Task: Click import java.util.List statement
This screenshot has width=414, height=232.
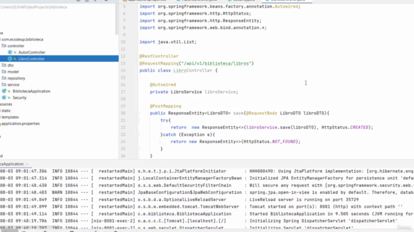Action: tap(168, 42)
